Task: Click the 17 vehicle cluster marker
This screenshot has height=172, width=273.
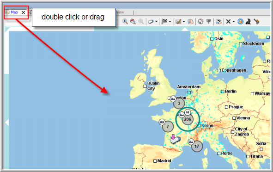Action: 197,146
